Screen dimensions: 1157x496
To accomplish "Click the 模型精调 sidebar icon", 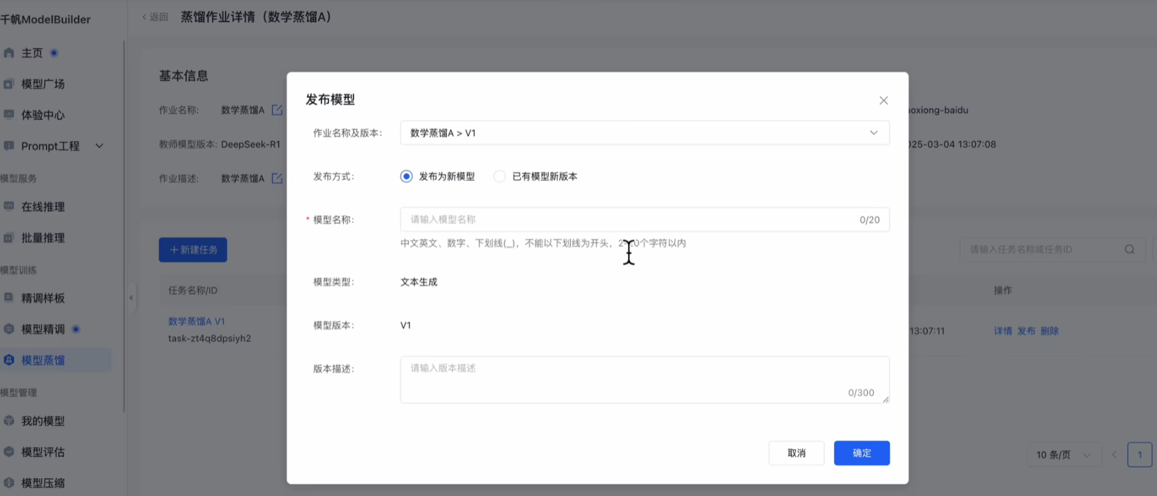I will click(9, 329).
